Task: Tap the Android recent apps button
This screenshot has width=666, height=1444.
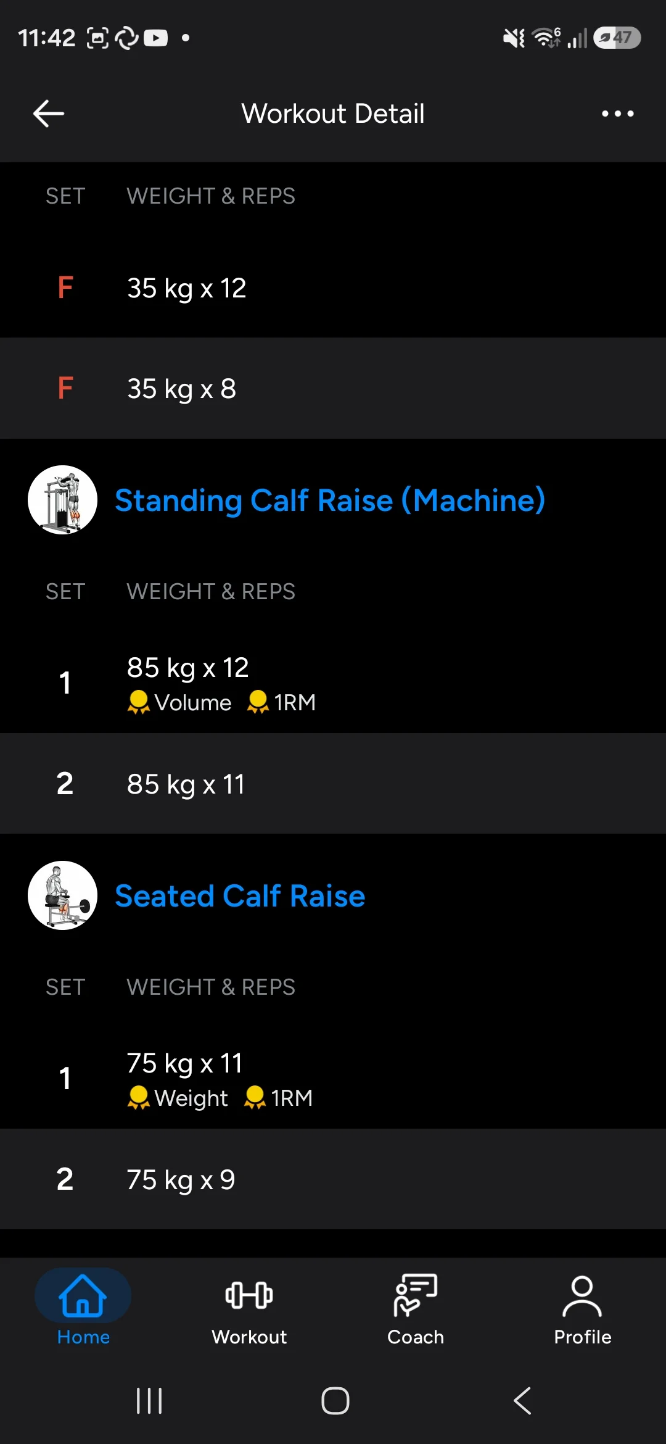Action: pos(149,1401)
